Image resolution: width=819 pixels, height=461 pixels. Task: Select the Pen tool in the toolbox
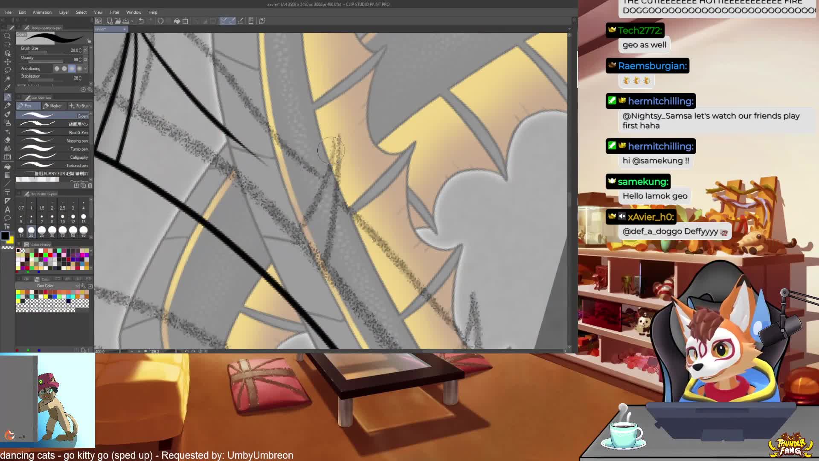(x=7, y=97)
